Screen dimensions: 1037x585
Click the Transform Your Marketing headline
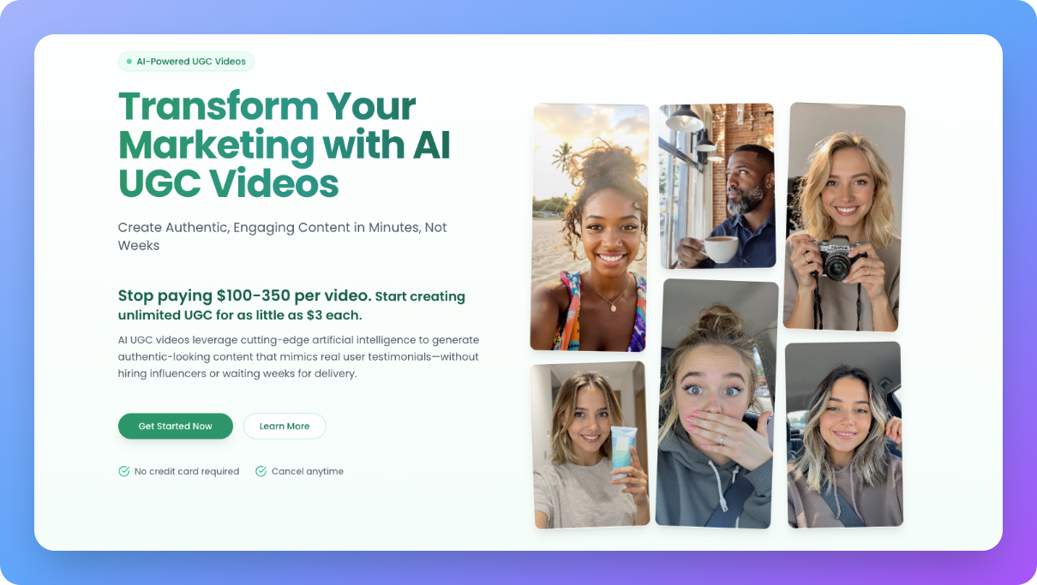pos(283,146)
